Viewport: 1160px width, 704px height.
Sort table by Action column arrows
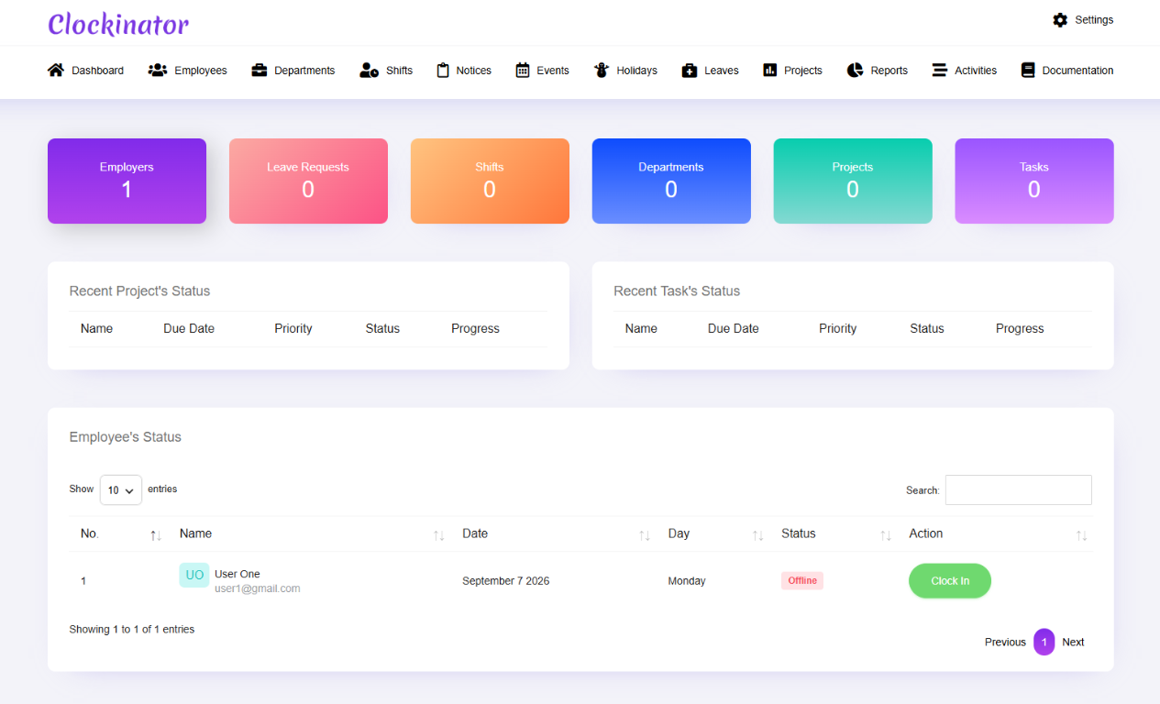pos(1082,535)
